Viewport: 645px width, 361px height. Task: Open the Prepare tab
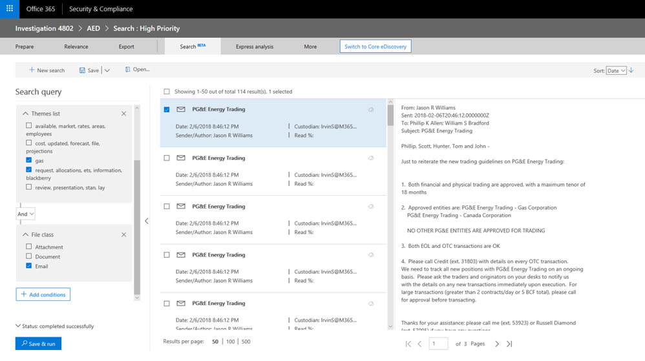[25, 46]
